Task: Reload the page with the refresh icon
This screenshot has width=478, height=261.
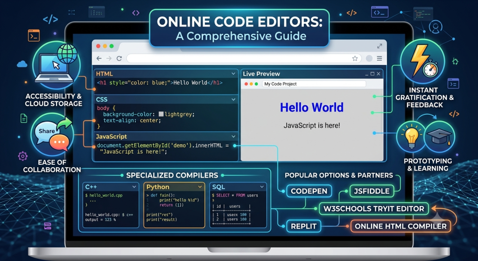Action: tap(119, 58)
